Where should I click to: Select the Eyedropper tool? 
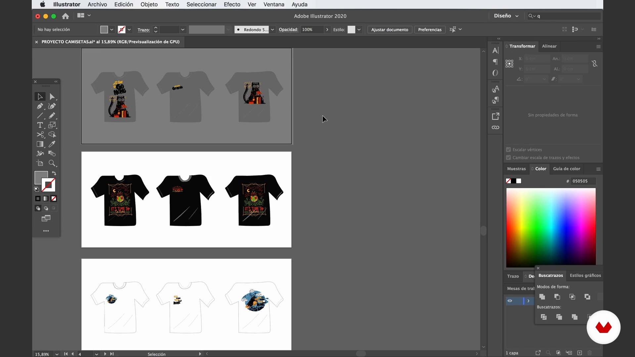52,144
